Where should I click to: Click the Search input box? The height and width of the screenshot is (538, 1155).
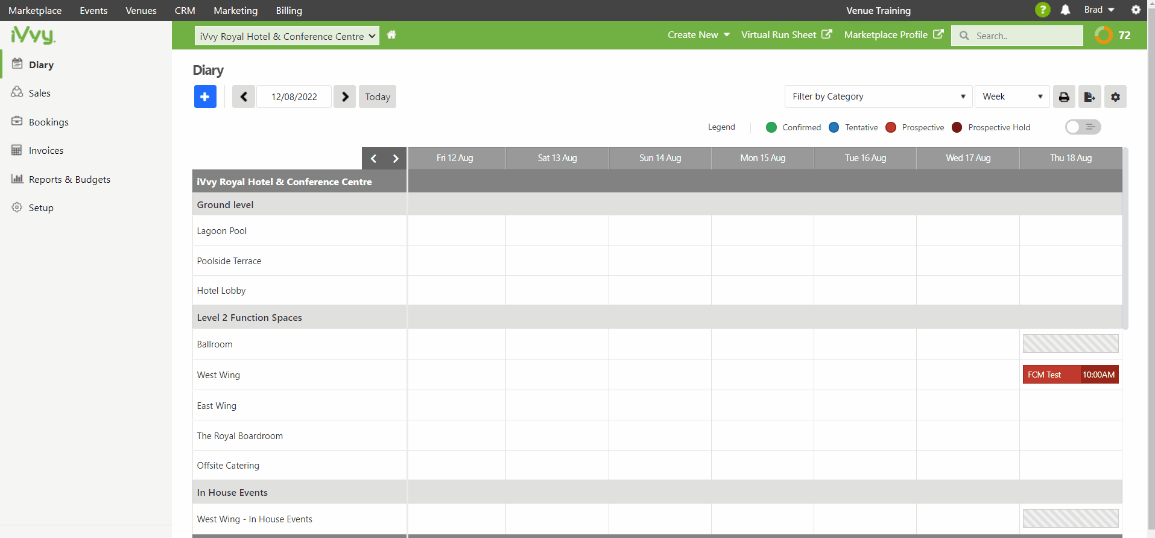coord(1017,36)
